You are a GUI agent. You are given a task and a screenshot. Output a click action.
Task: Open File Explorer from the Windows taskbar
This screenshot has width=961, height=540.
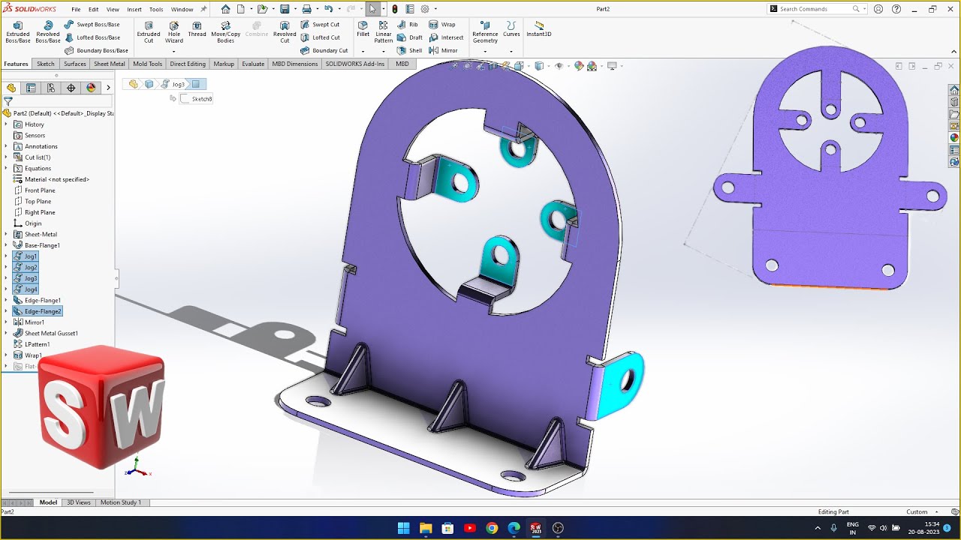[426, 528]
